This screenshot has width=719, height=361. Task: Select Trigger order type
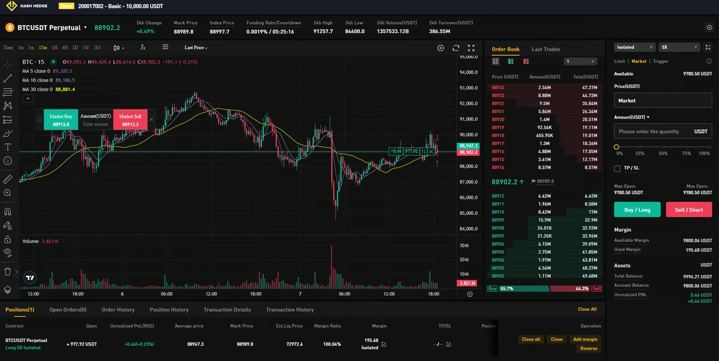coord(661,61)
